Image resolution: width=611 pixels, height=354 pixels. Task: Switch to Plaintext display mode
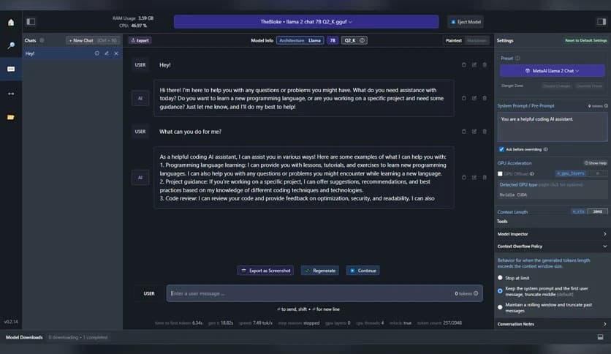coord(454,40)
